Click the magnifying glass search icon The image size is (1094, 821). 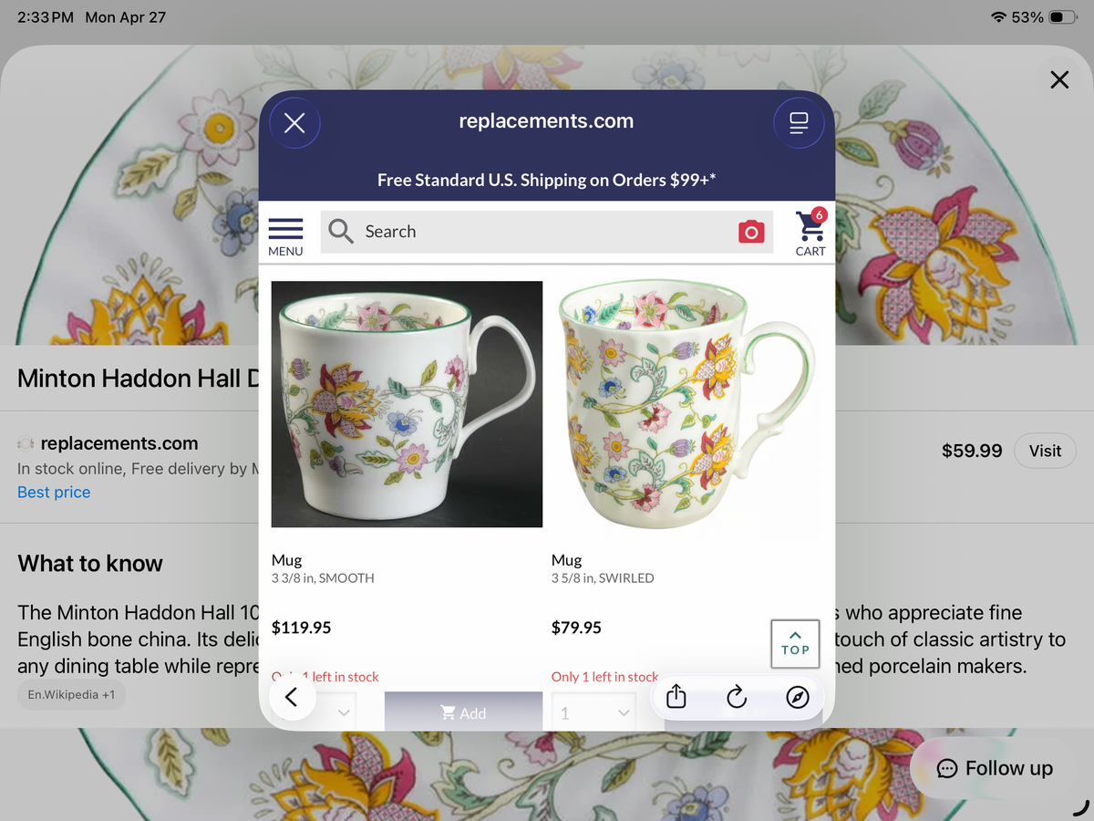[341, 232]
